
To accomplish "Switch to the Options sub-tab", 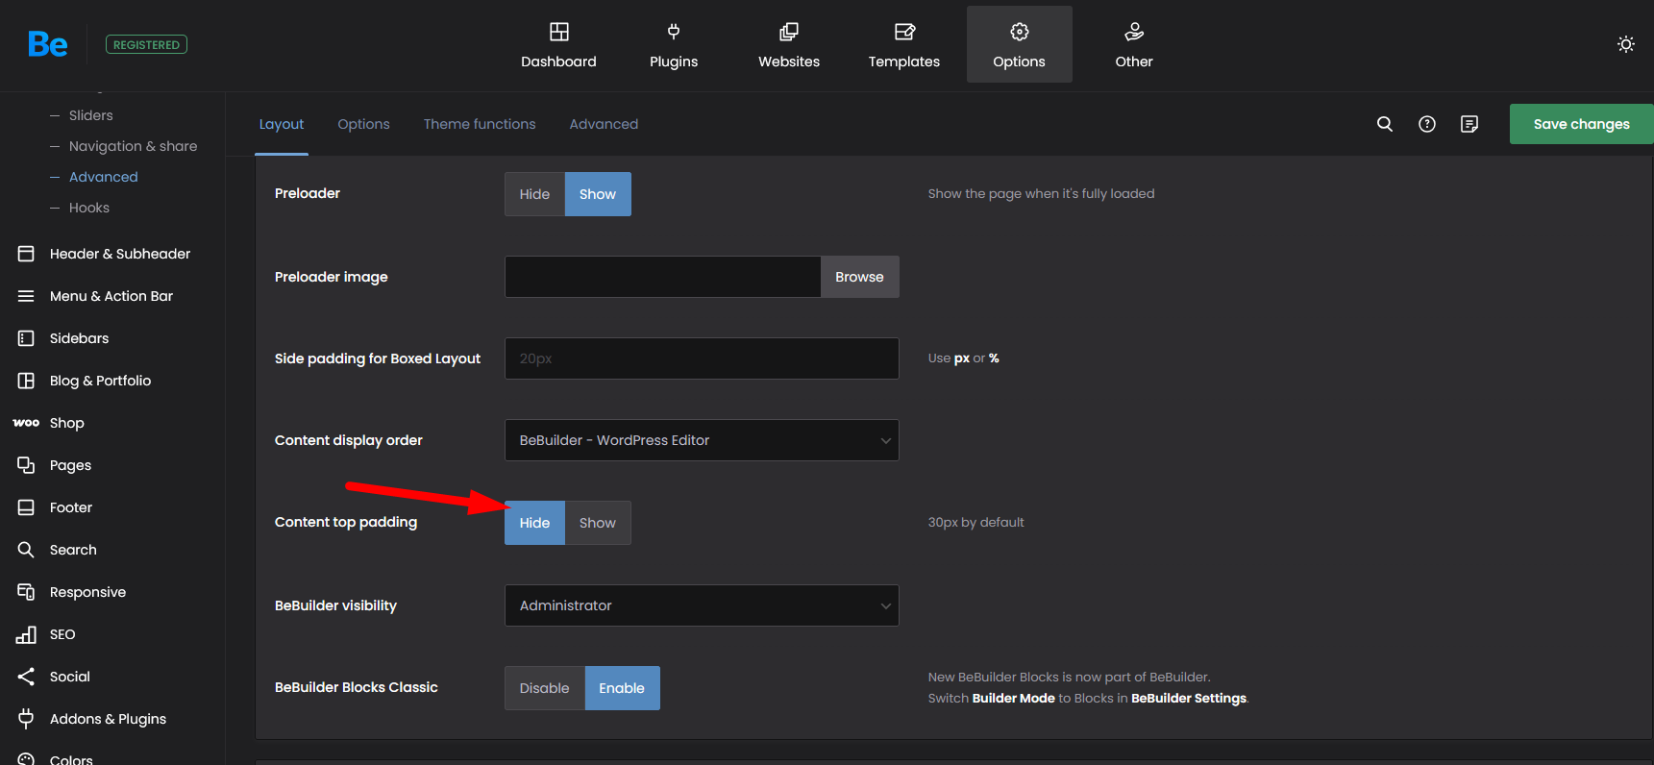I will point(363,124).
